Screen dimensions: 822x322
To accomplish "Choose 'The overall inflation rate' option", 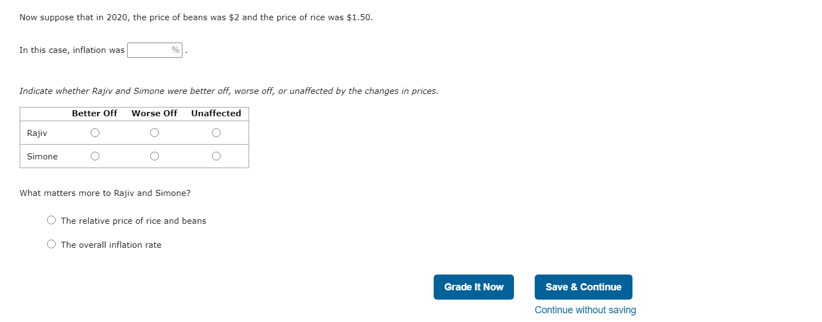I will [51, 243].
